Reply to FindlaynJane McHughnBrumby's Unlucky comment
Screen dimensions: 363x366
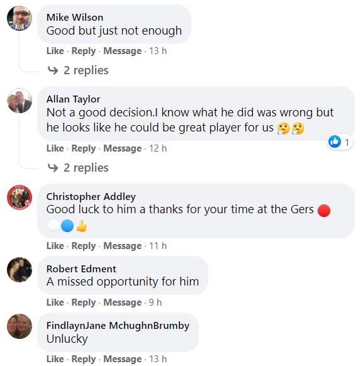84,359
